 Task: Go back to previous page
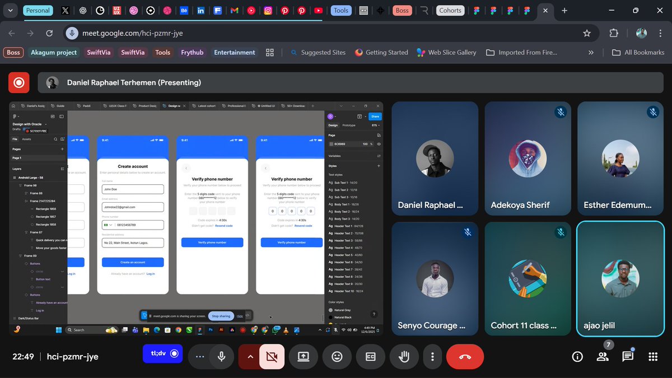coord(12,33)
